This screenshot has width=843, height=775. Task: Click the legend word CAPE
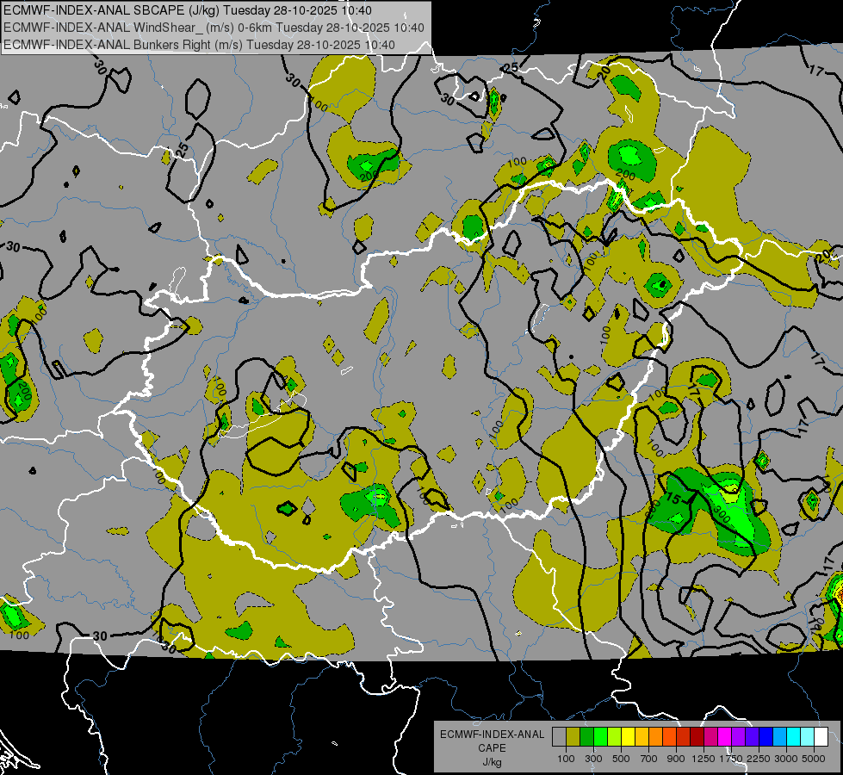[x=492, y=748]
